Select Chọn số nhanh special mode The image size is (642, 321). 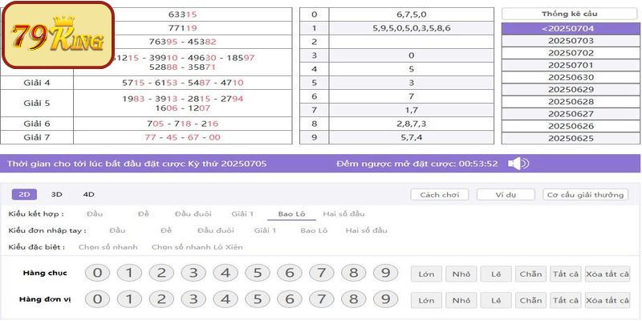(x=108, y=247)
